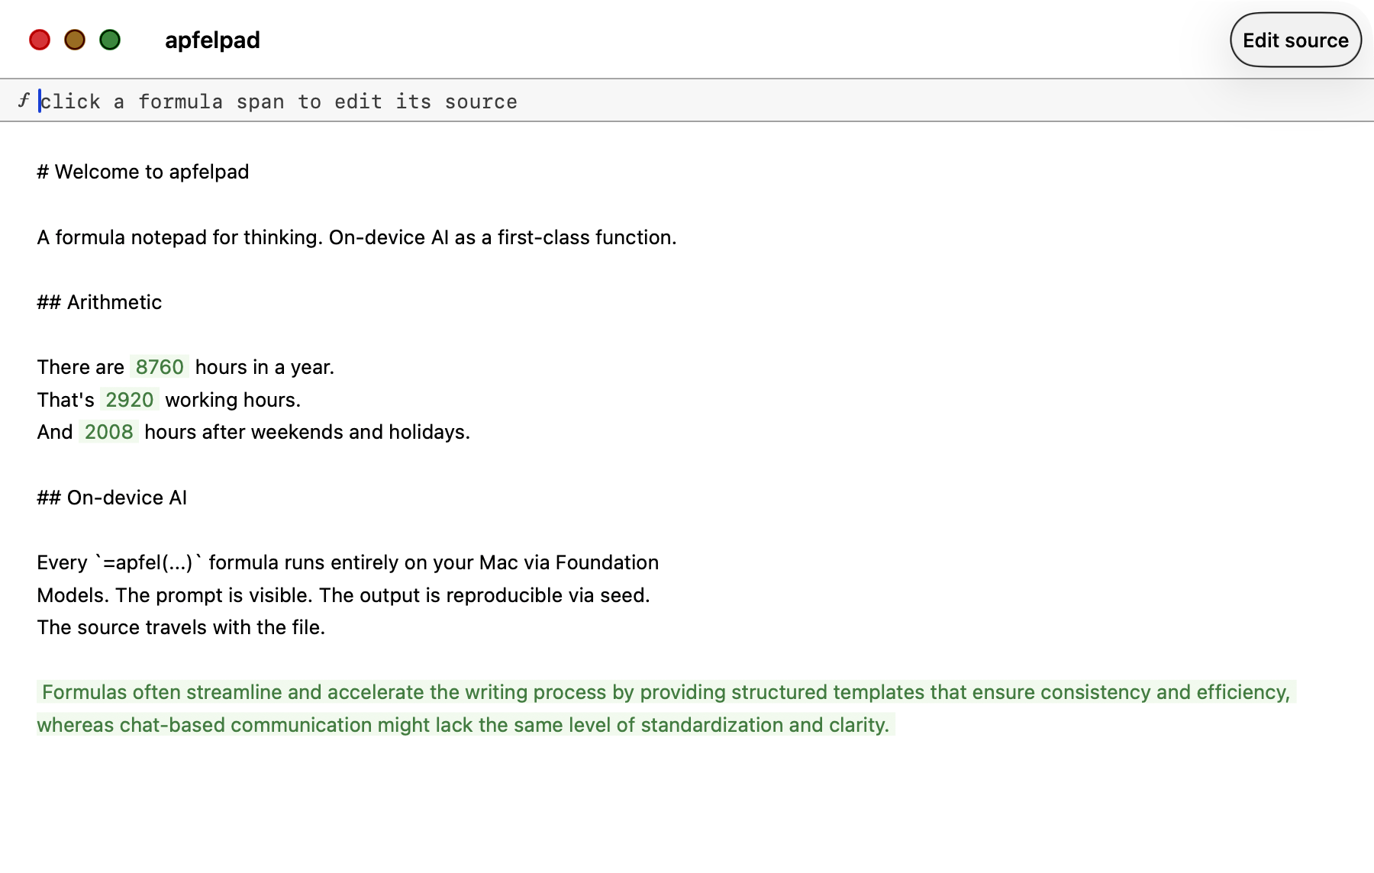This screenshot has width=1374, height=873.
Task: Click the apfelpad window title
Action: 212,40
